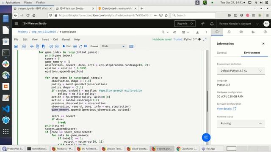Open the Insert menu
Image resolution: width=271 pixels, height=152 pixels.
click(45, 39)
